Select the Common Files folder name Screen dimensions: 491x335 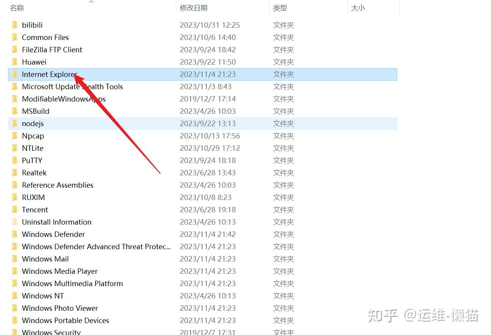point(45,37)
